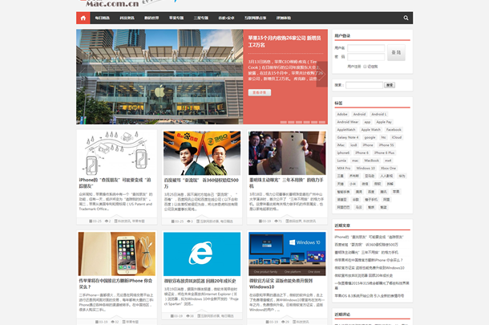
Task: Select the htc tag
Action: (383, 137)
